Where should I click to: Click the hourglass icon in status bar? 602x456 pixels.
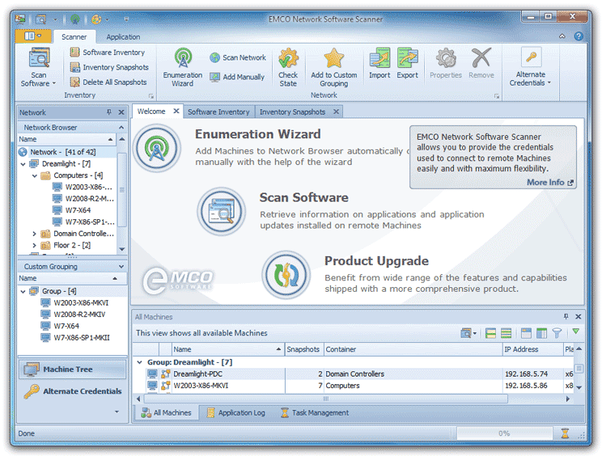tap(565, 433)
